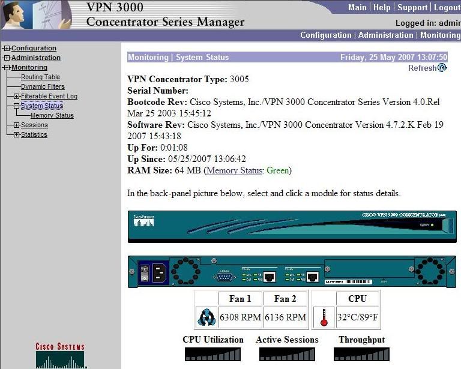Click the Fan 2 header cell
The image size is (461, 369).
[285, 299]
